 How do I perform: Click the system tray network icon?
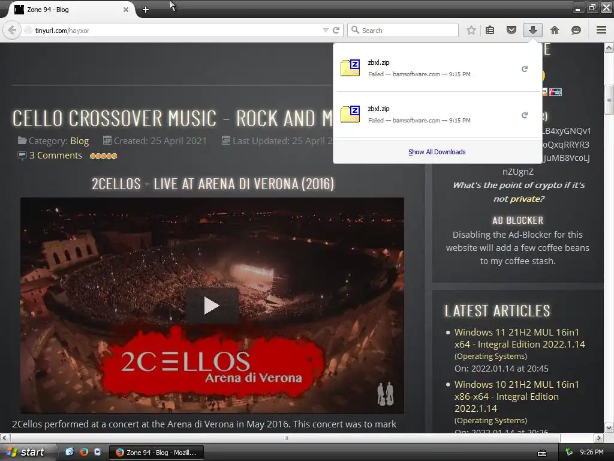pyautogui.click(x=569, y=453)
